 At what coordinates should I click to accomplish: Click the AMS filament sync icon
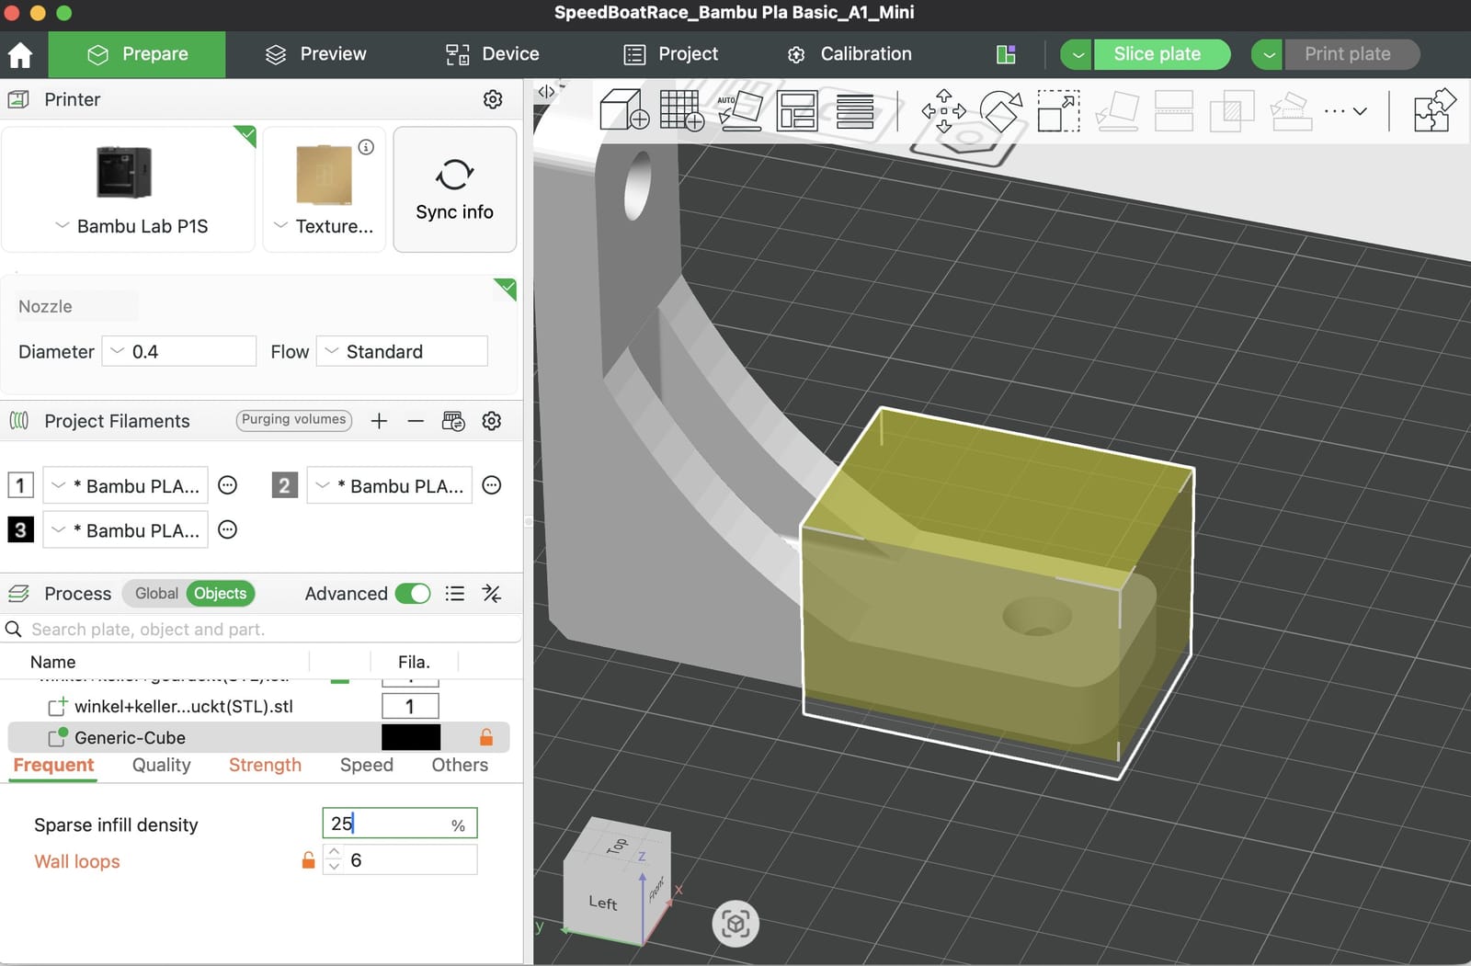coord(453,421)
